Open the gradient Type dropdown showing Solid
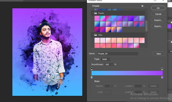Screen dimensions: 172x102 click(106, 59)
